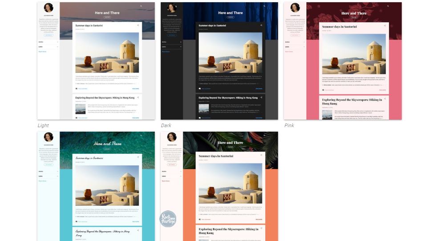Screen dimensions: 429x241
Task: Open 'Summer days in Santorini' in Pink preview
Action: click(339, 27)
